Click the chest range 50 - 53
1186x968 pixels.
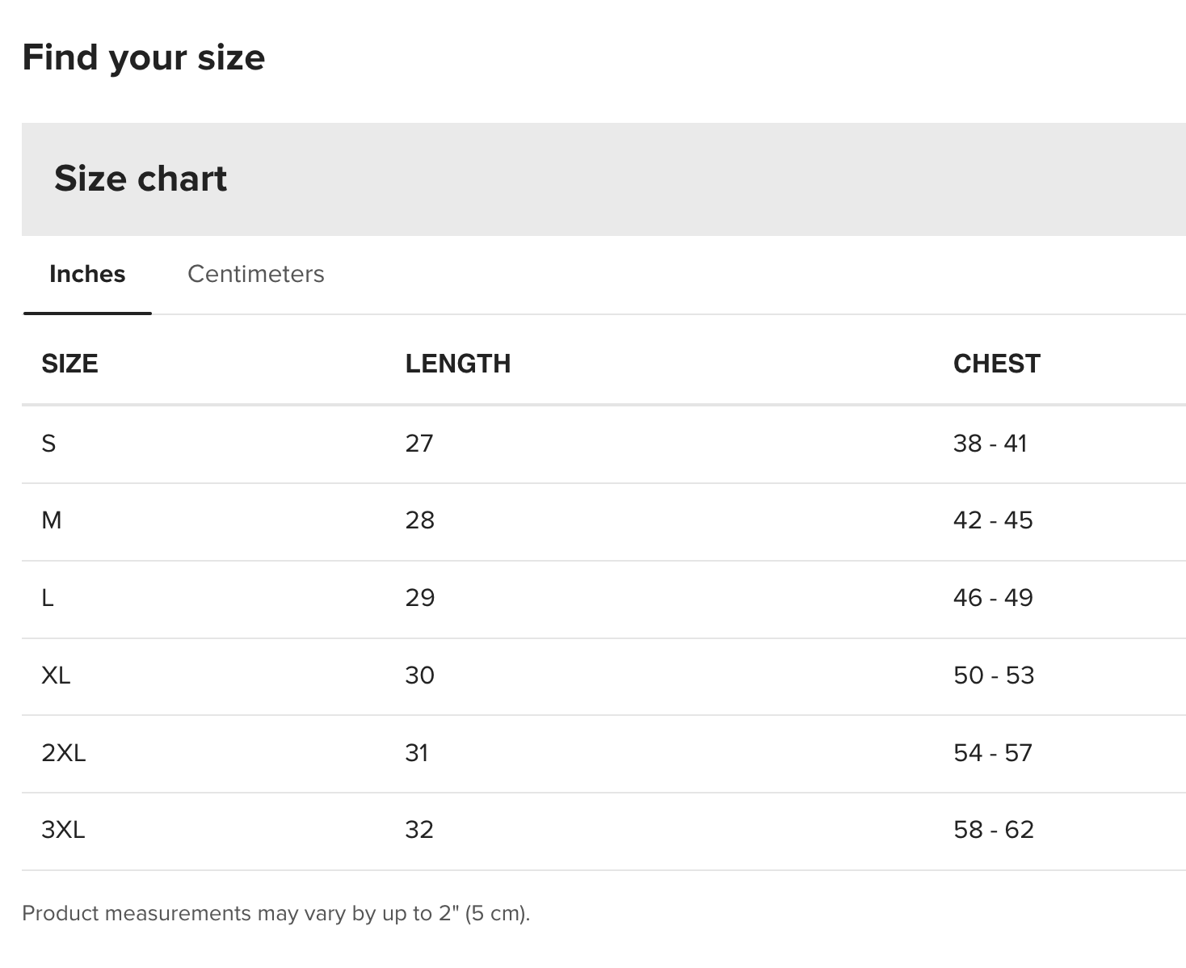[x=994, y=675]
